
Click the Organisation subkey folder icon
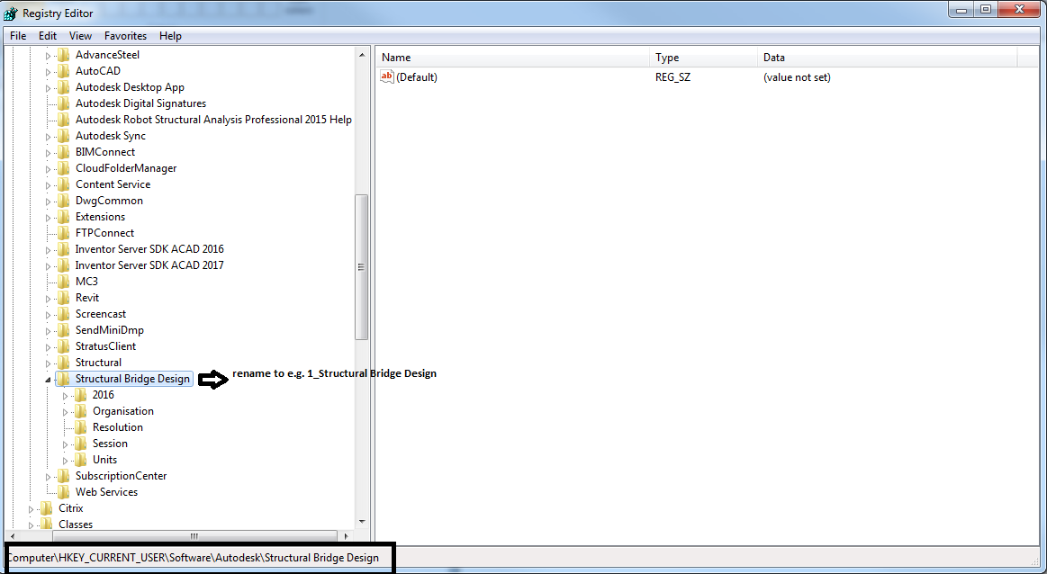(x=81, y=411)
